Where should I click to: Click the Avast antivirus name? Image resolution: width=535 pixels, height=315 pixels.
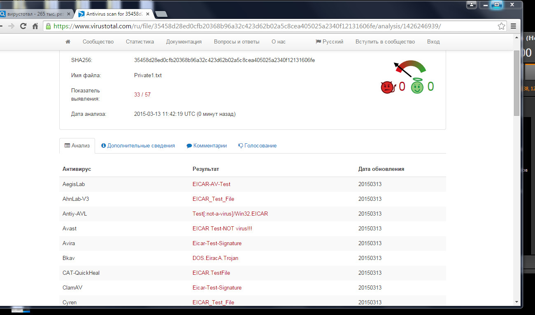[70, 228]
